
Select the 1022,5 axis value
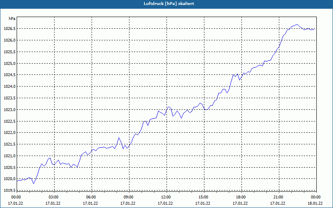(10, 121)
